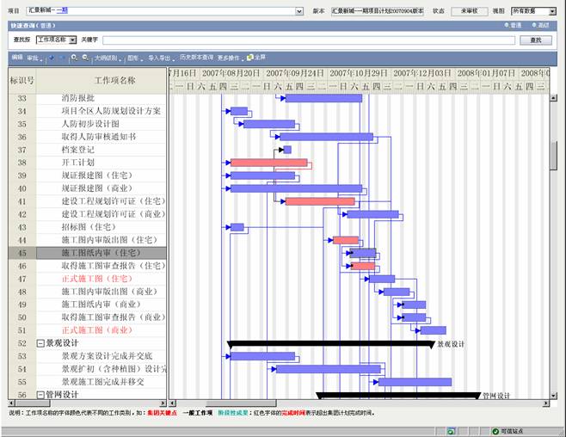This screenshot has width=566, height=437.
Task: Collapse the 景观设计 task group
Action: coord(40,343)
